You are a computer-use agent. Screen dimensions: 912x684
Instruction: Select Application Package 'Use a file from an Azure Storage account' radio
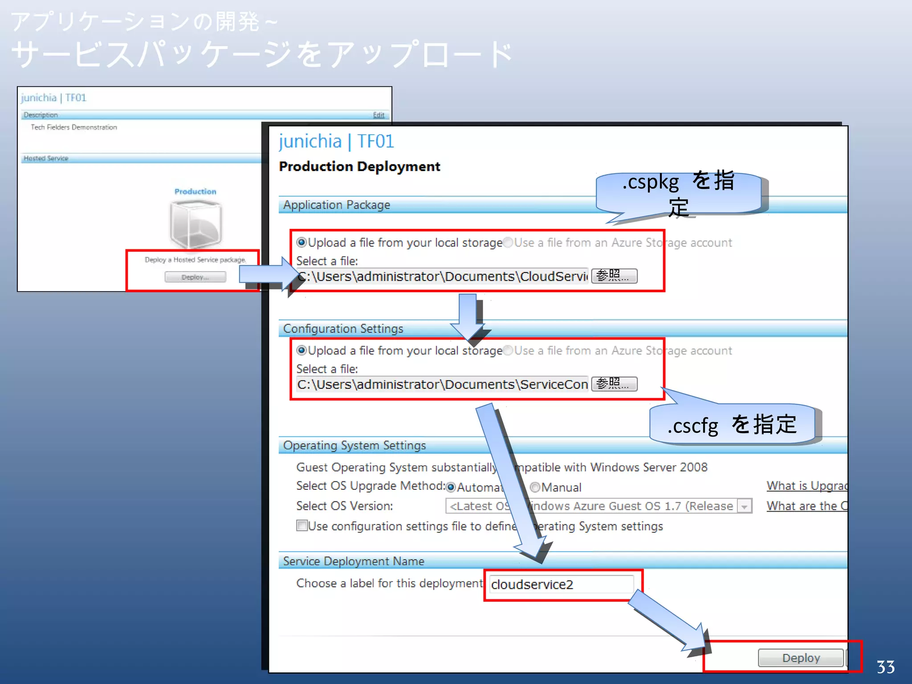pyautogui.click(x=508, y=242)
